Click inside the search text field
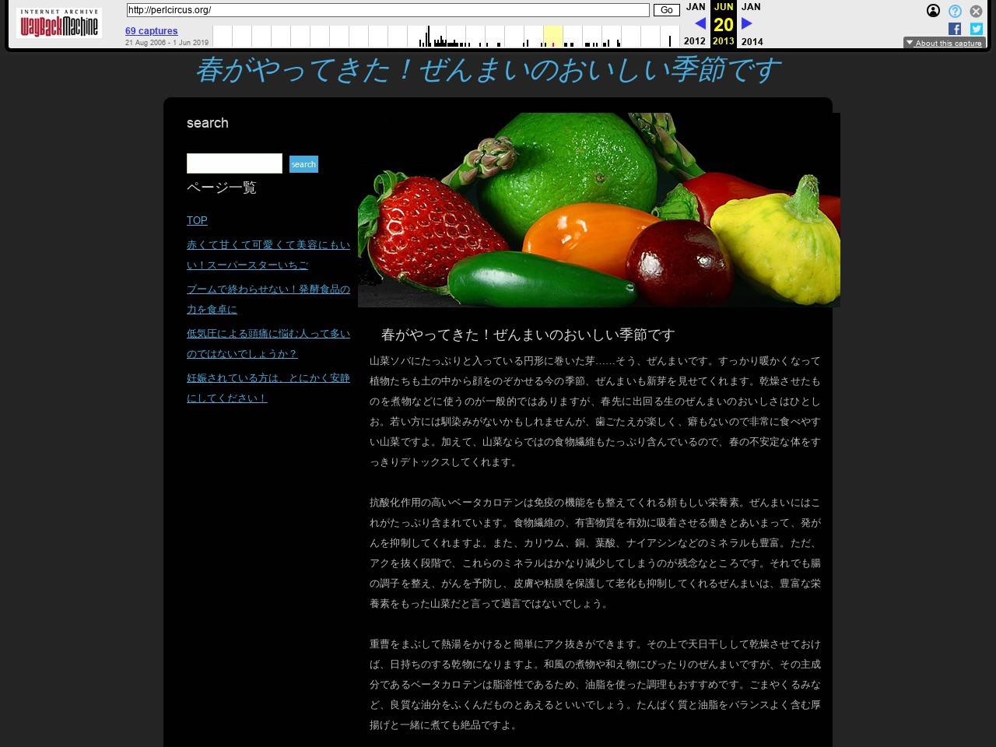This screenshot has height=747, width=996. pyautogui.click(x=233, y=163)
